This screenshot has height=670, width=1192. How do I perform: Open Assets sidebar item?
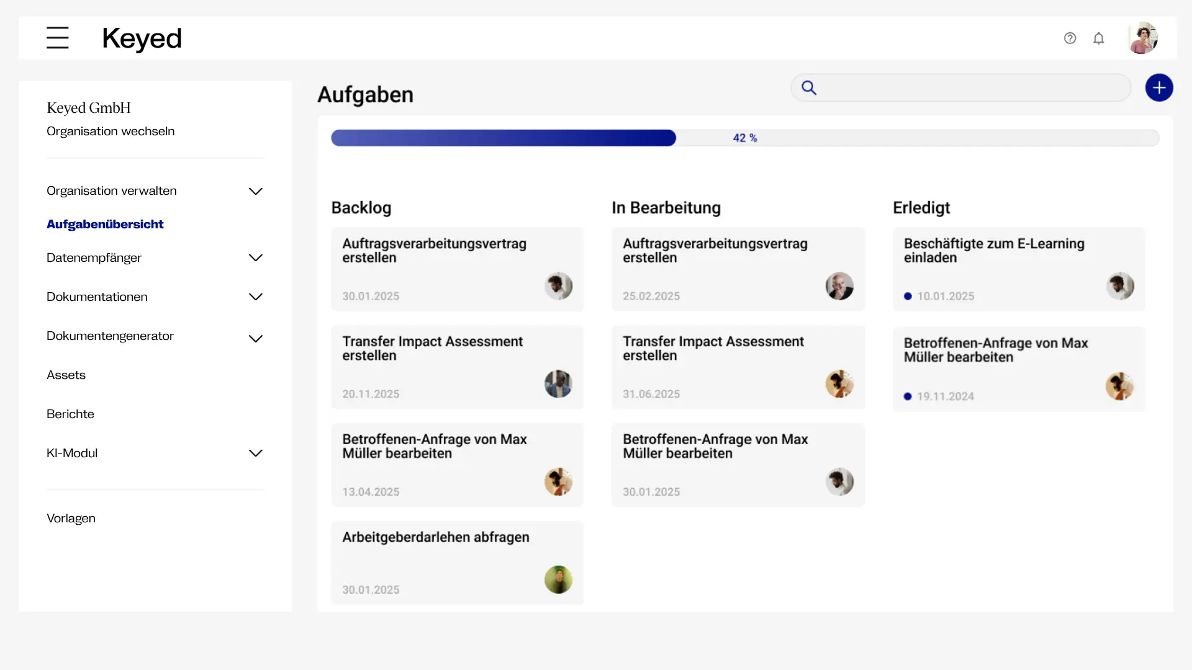click(x=66, y=375)
